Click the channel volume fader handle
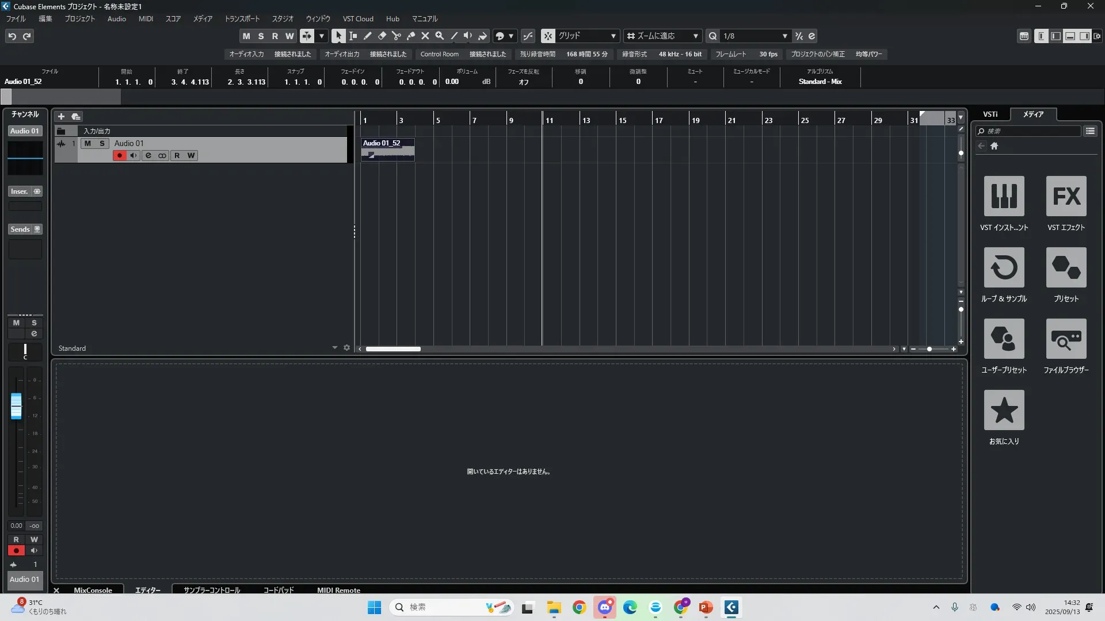The width and height of the screenshot is (1105, 621). coord(16,405)
